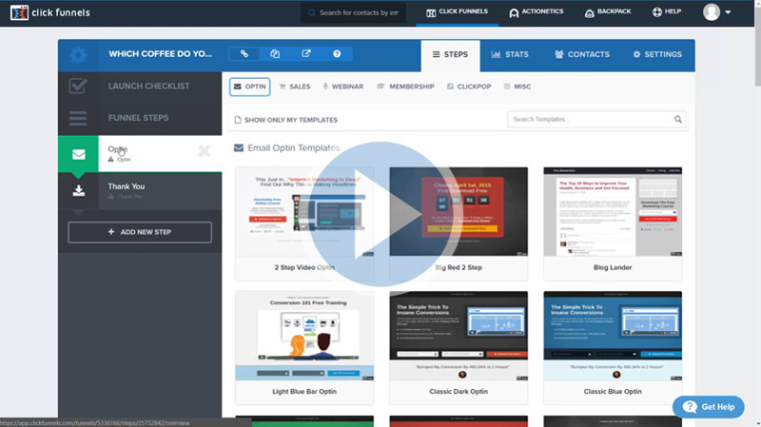
Task: Click the funnel gear icon at top left
Action: click(78, 55)
